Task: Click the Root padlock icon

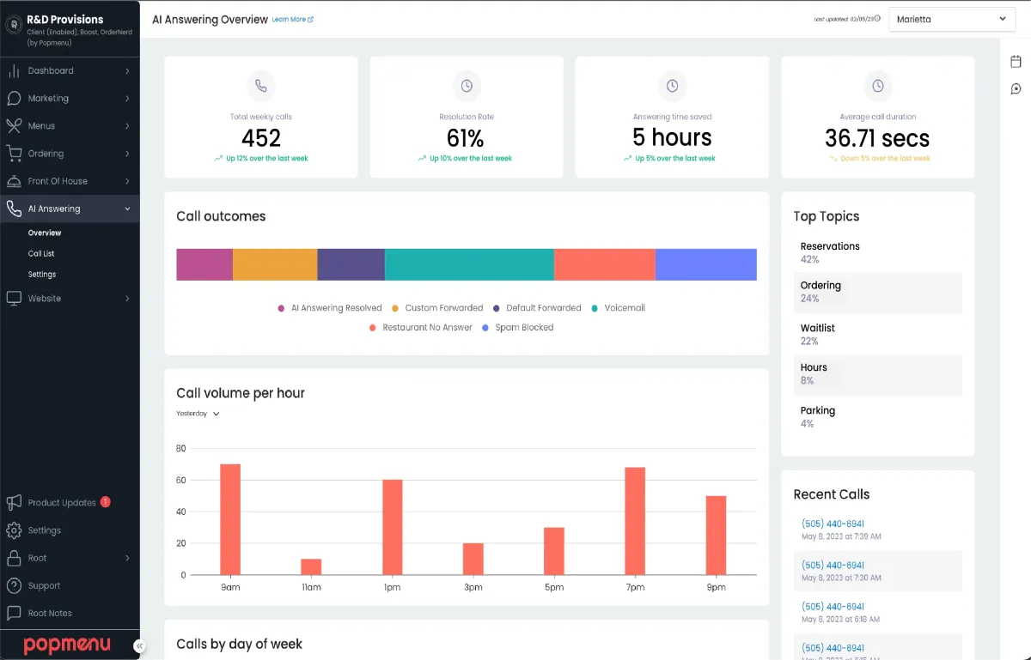Action: [x=14, y=558]
